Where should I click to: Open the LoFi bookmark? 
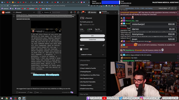24,9
